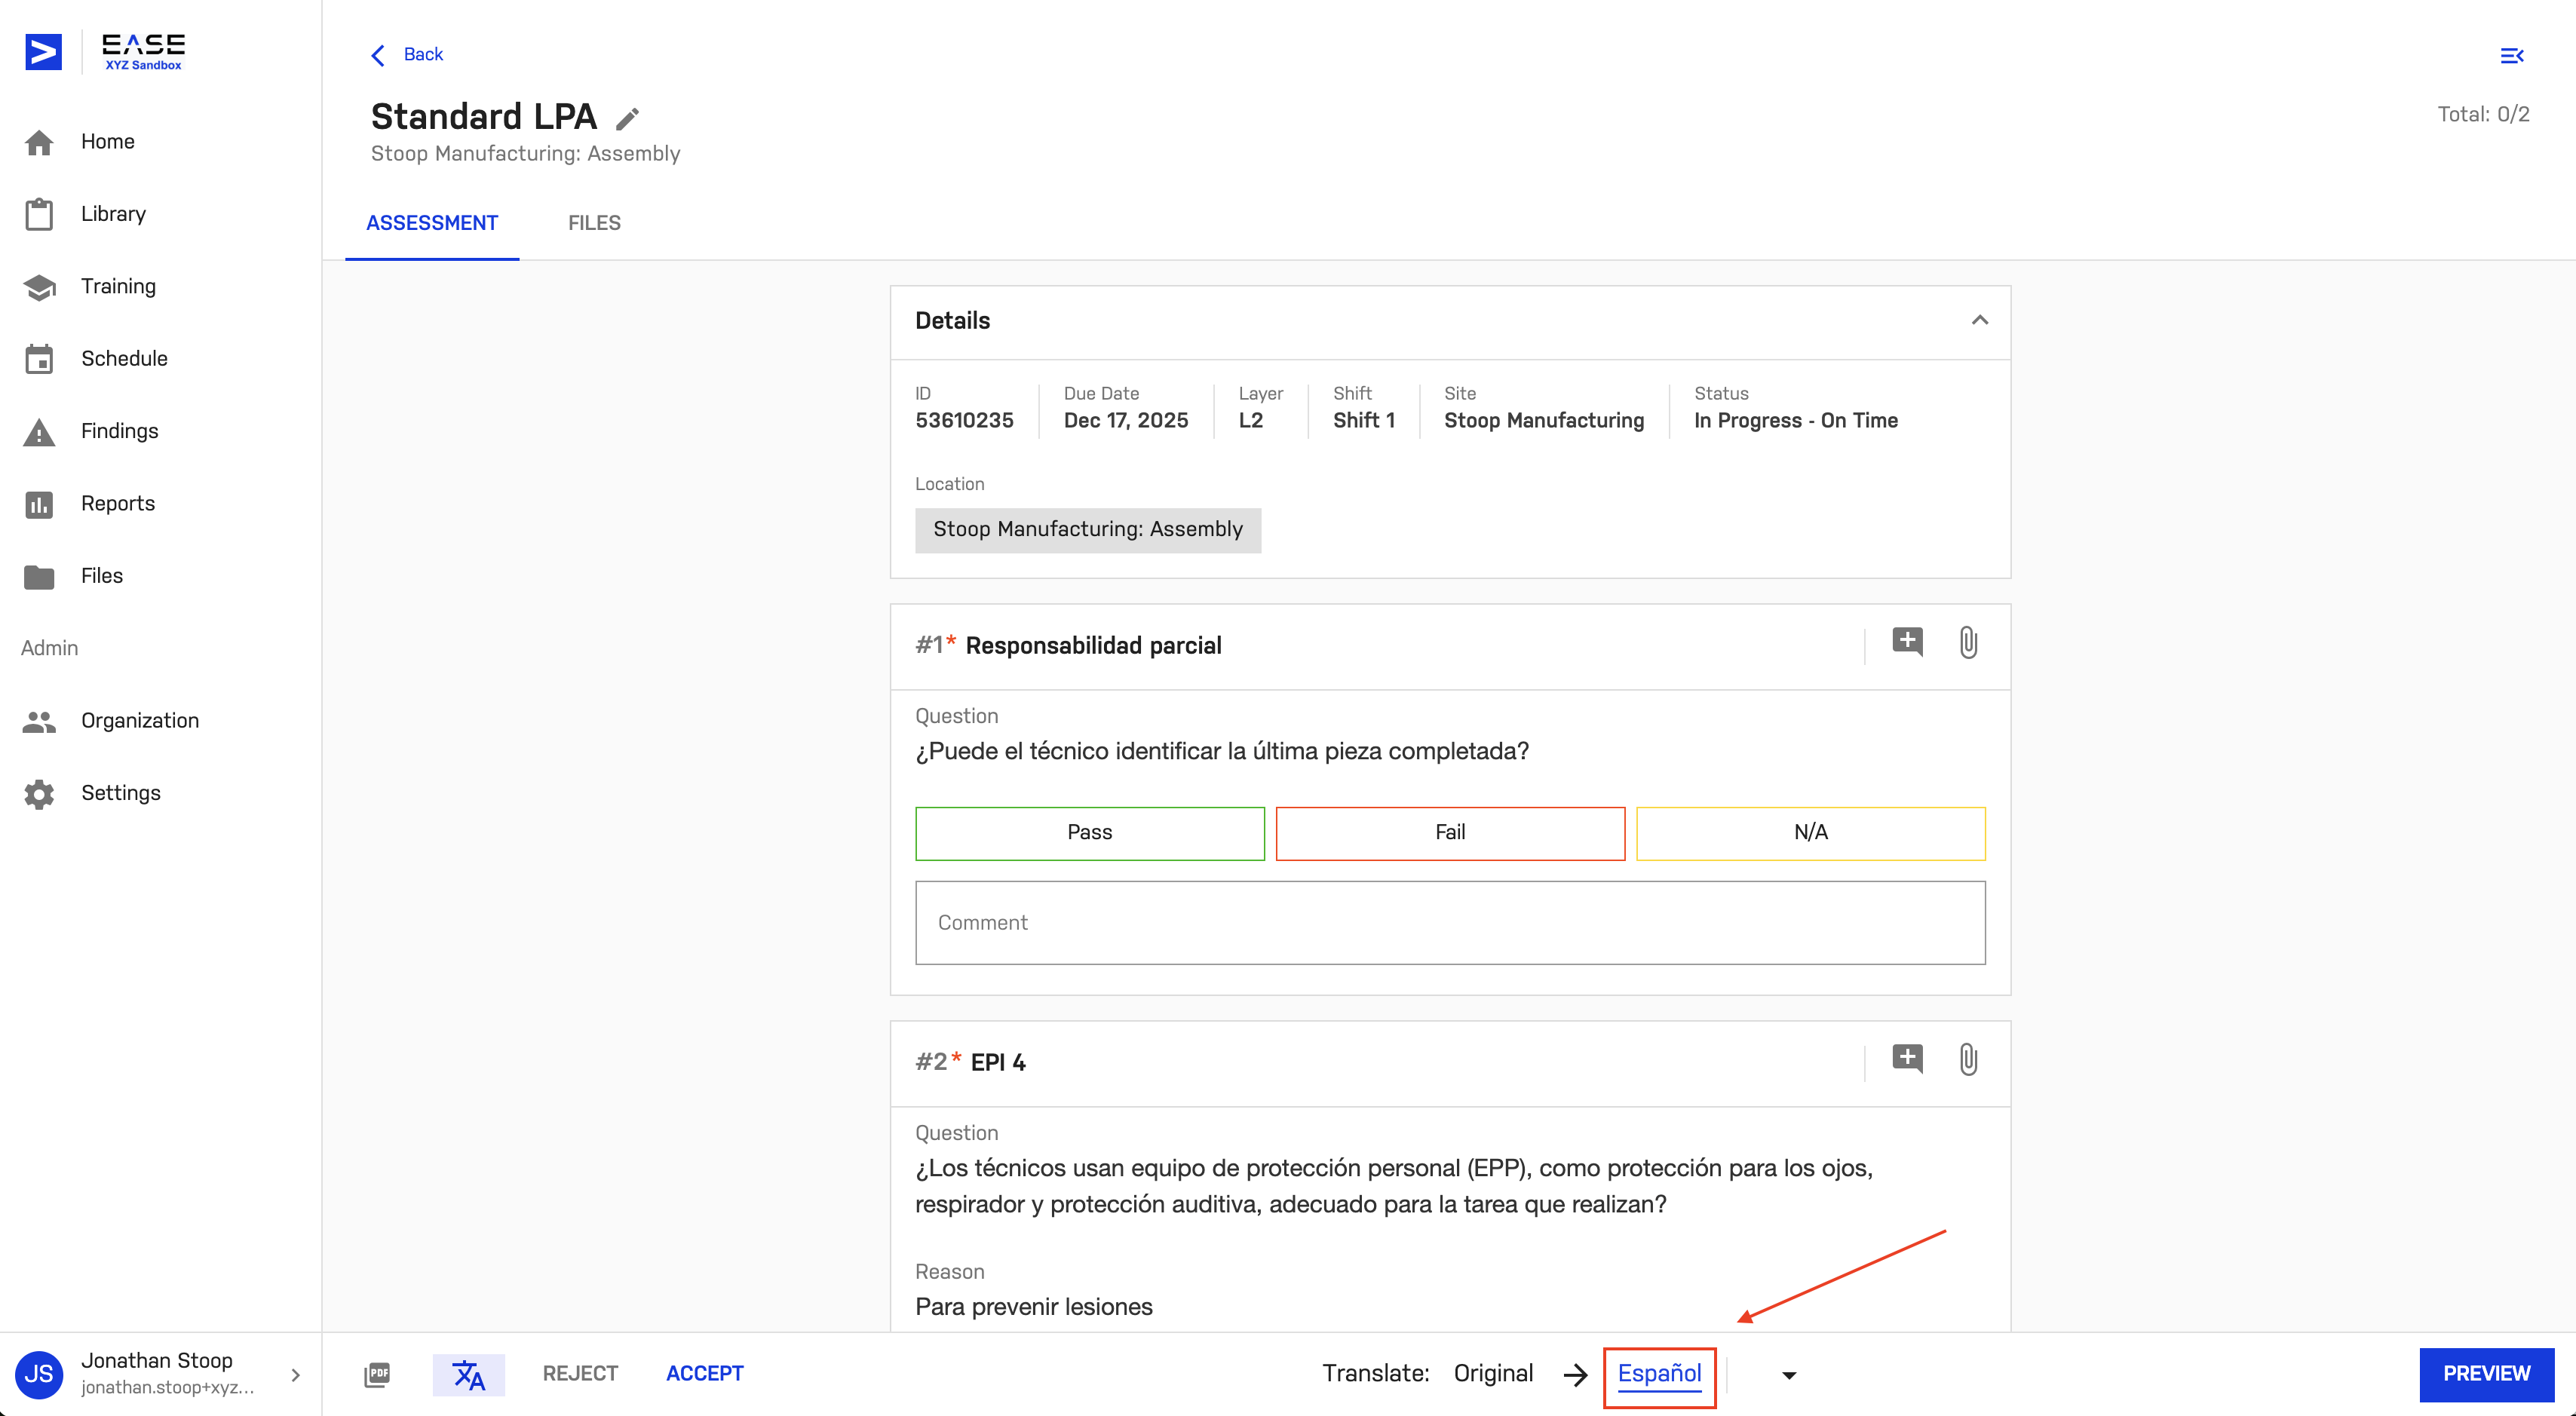The width and height of the screenshot is (2576, 1416).
Task: Click the Comment input field
Action: tap(1450, 923)
